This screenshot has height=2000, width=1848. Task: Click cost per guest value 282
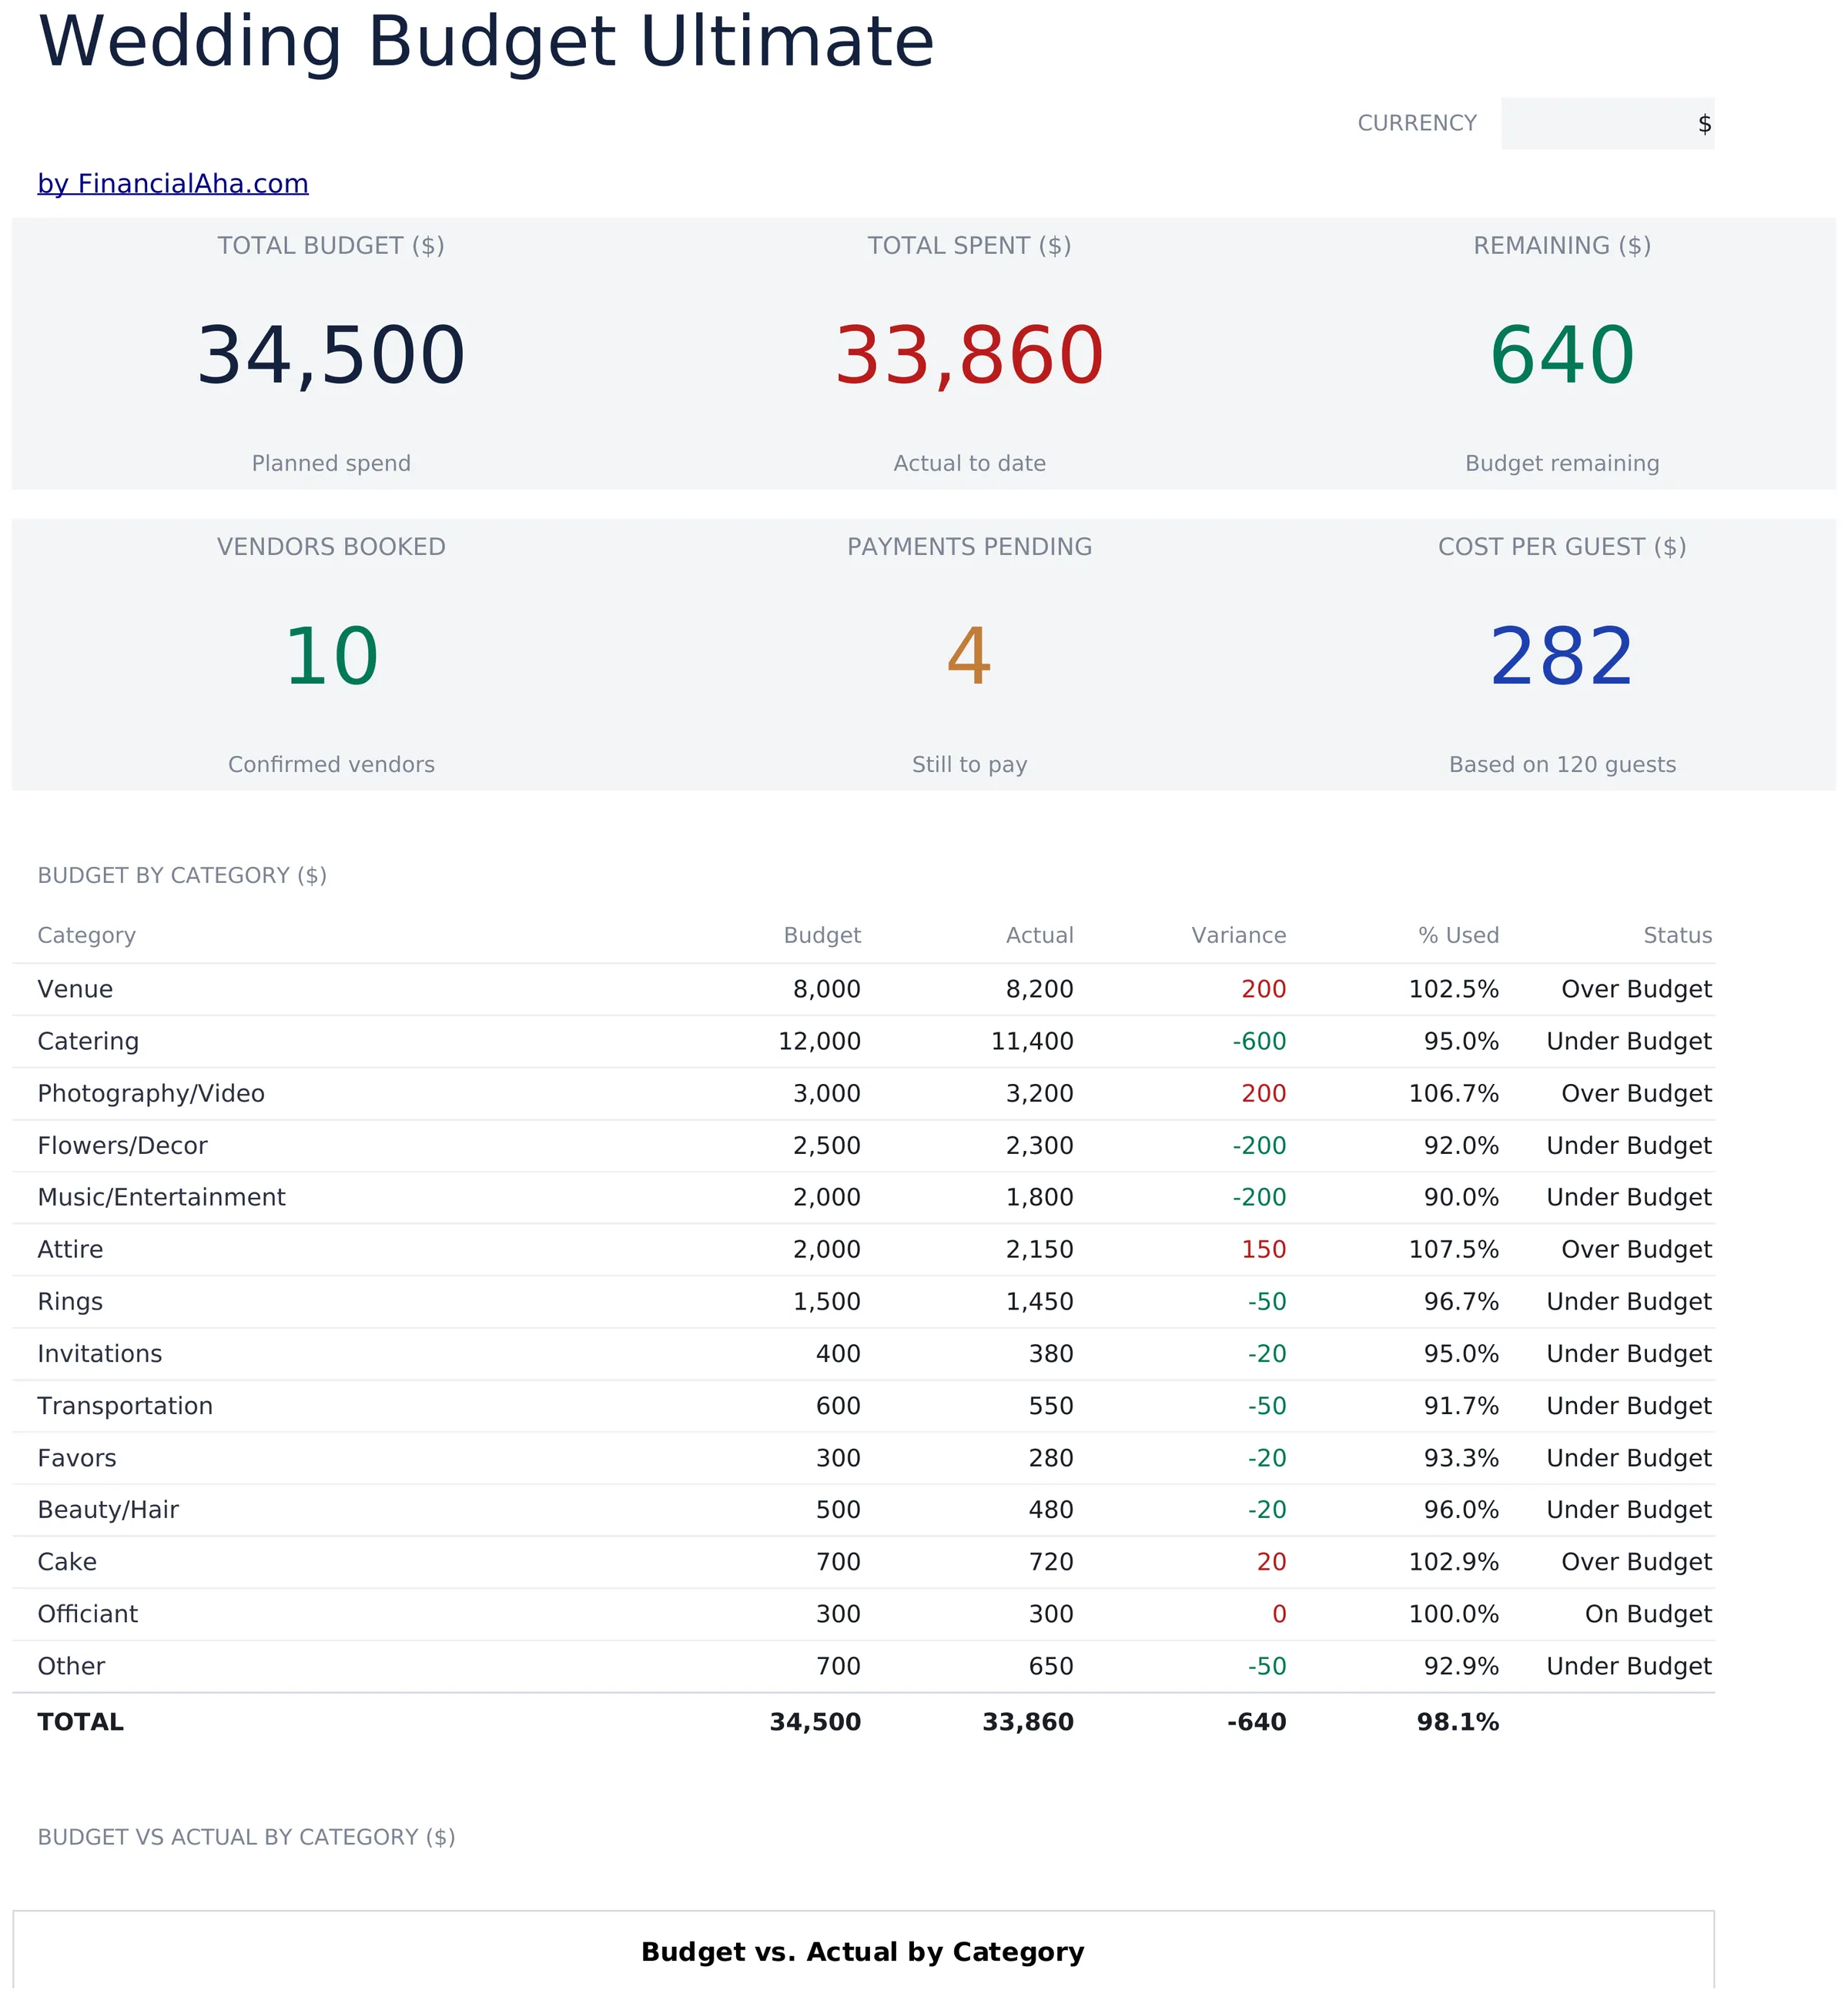coord(1562,657)
